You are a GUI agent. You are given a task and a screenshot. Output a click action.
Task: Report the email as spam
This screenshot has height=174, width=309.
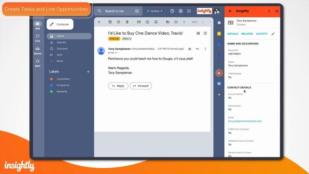118,22
